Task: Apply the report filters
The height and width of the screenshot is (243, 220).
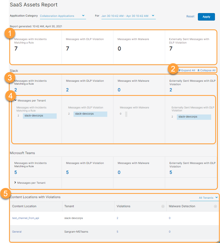Action: (206, 17)
